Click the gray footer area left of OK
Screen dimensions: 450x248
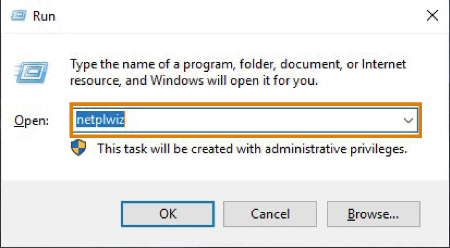[60, 214]
